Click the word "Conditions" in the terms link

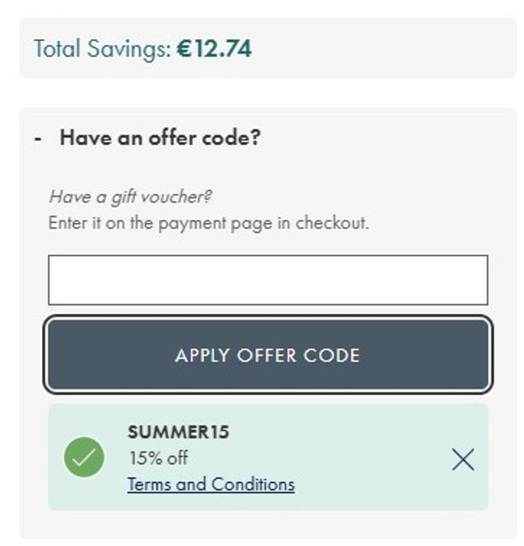[x=253, y=484]
